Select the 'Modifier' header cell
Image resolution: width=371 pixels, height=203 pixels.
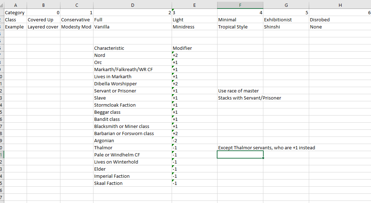tap(194, 48)
